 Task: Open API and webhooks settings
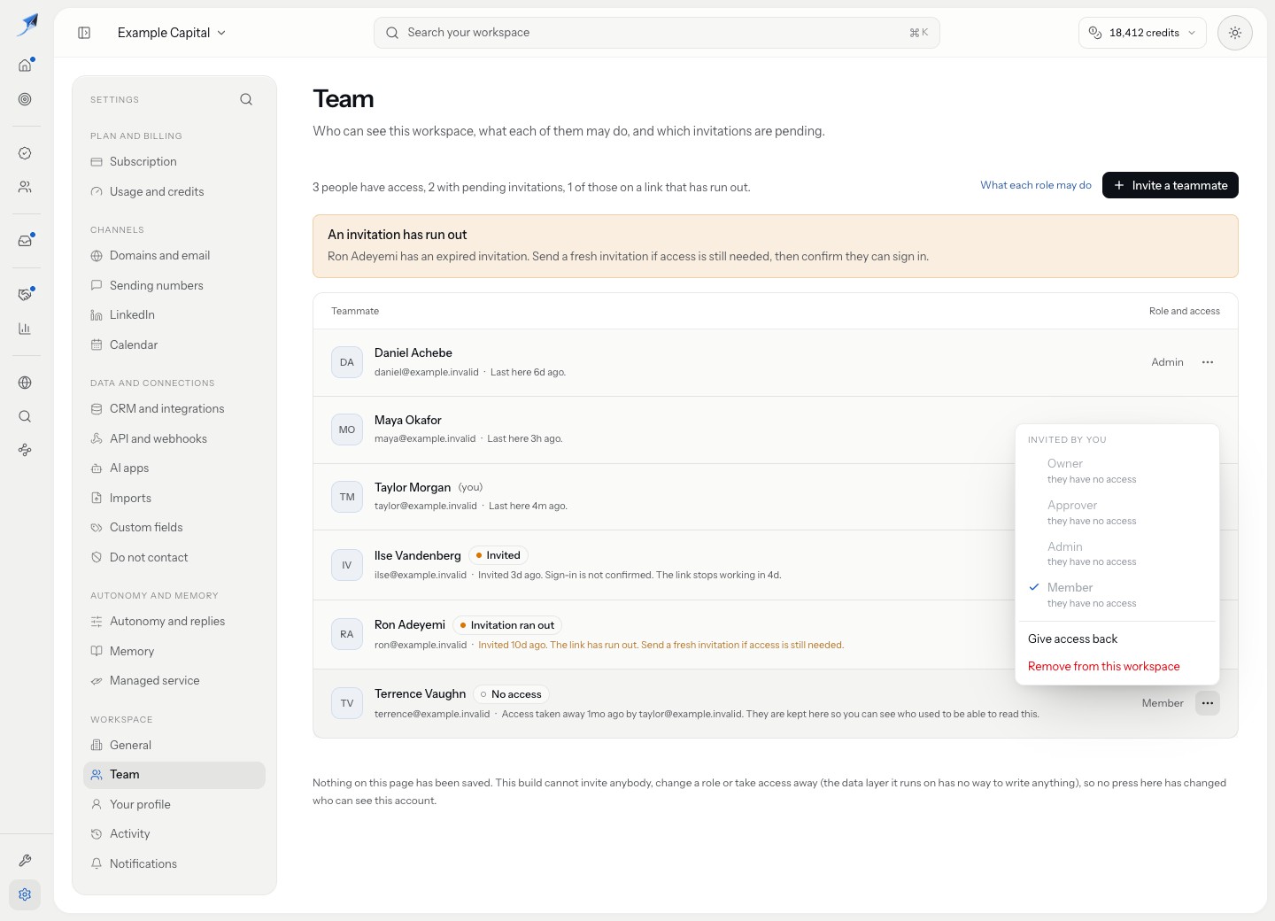pyautogui.click(x=174, y=438)
